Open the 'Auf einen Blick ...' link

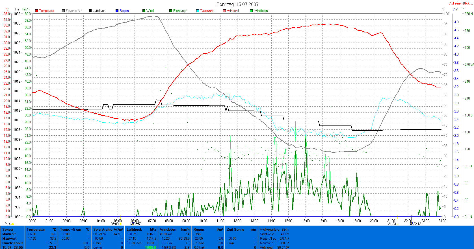pos(461,3)
